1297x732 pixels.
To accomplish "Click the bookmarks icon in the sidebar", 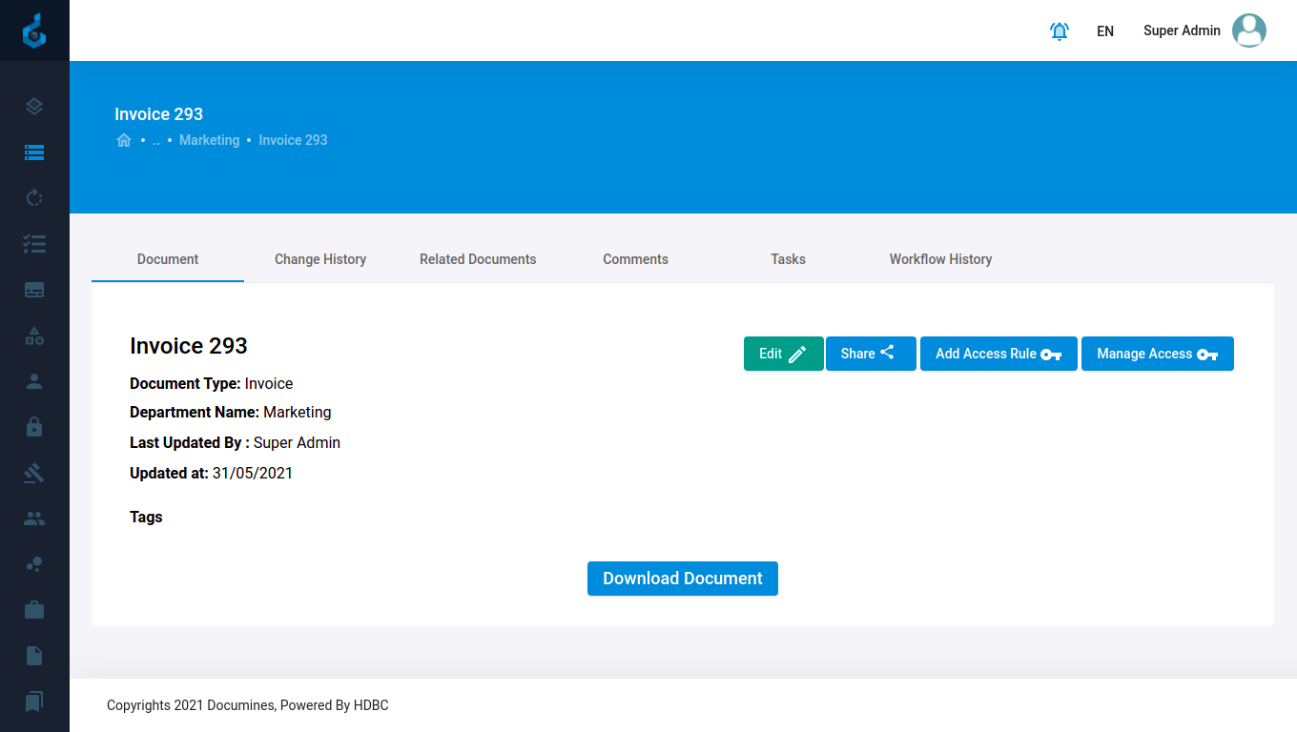I will point(34,701).
